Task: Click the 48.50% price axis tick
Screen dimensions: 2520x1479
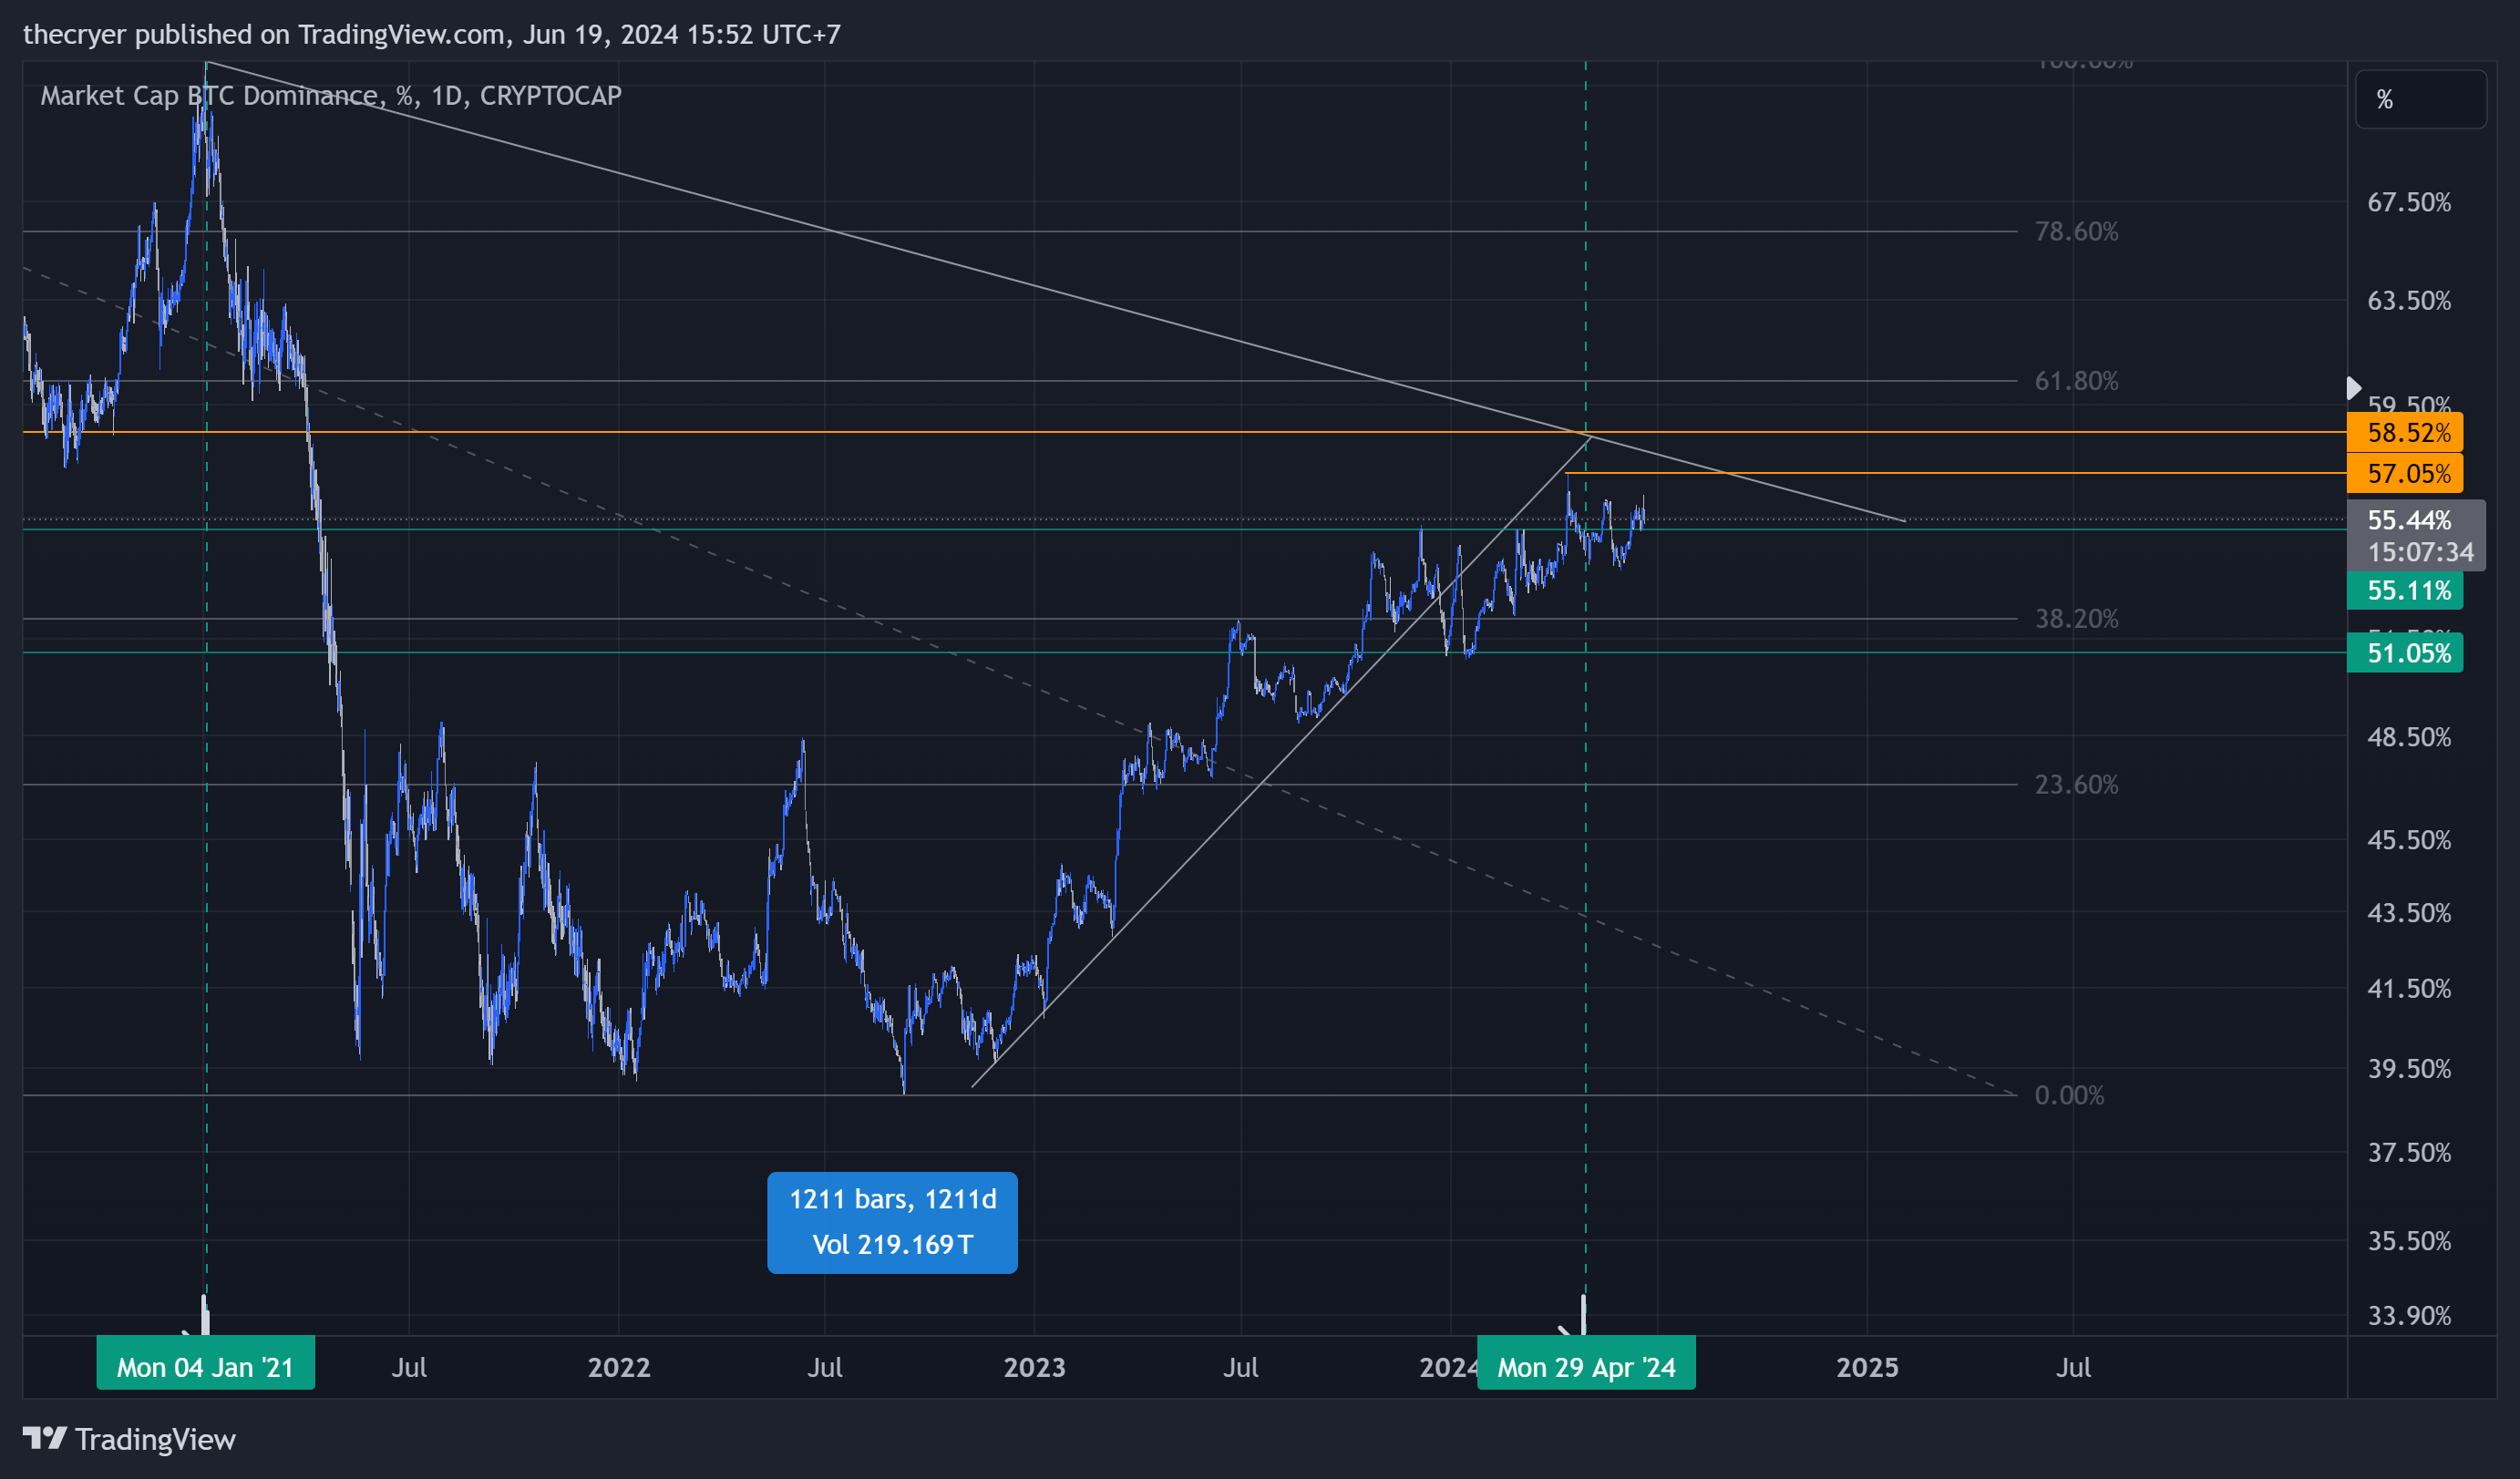Action: click(2408, 738)
